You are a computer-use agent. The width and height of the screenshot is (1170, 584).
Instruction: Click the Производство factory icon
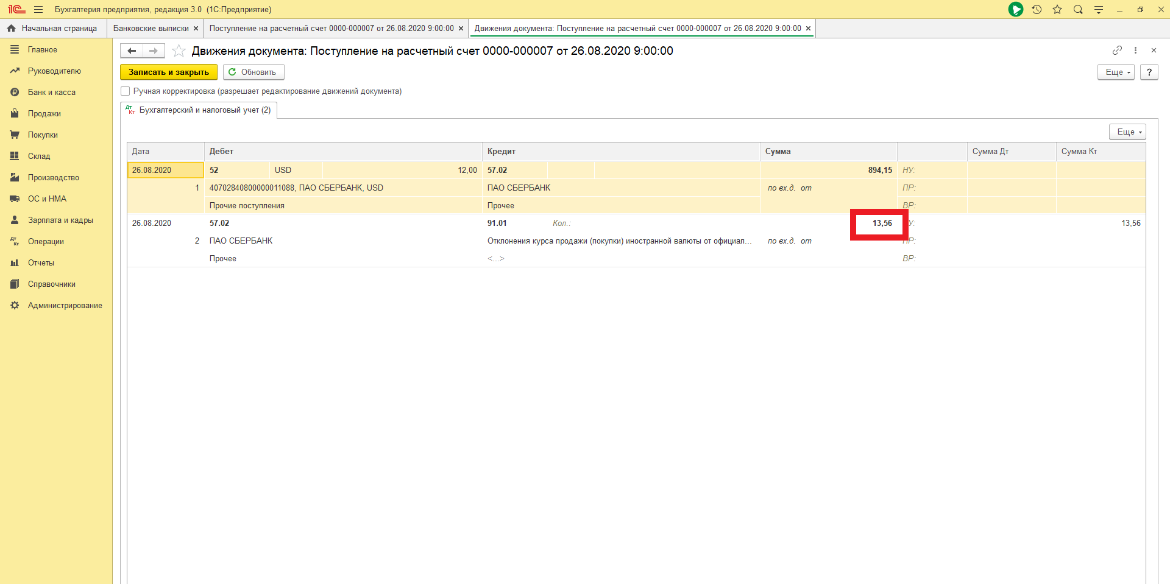(x=15, y=177)
